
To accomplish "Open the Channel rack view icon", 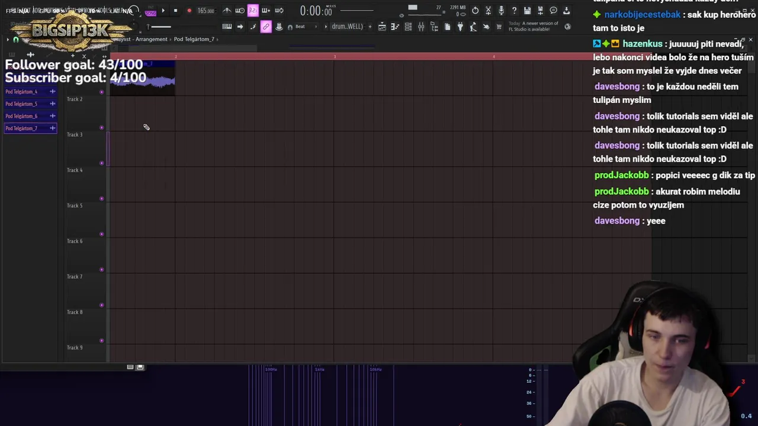I will [408, 27].
